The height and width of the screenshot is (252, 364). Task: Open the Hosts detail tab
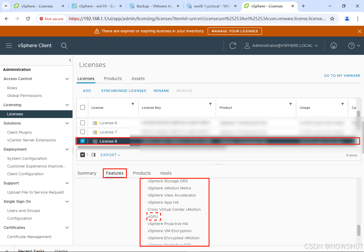pyautogui.click(x=166, y=173)
